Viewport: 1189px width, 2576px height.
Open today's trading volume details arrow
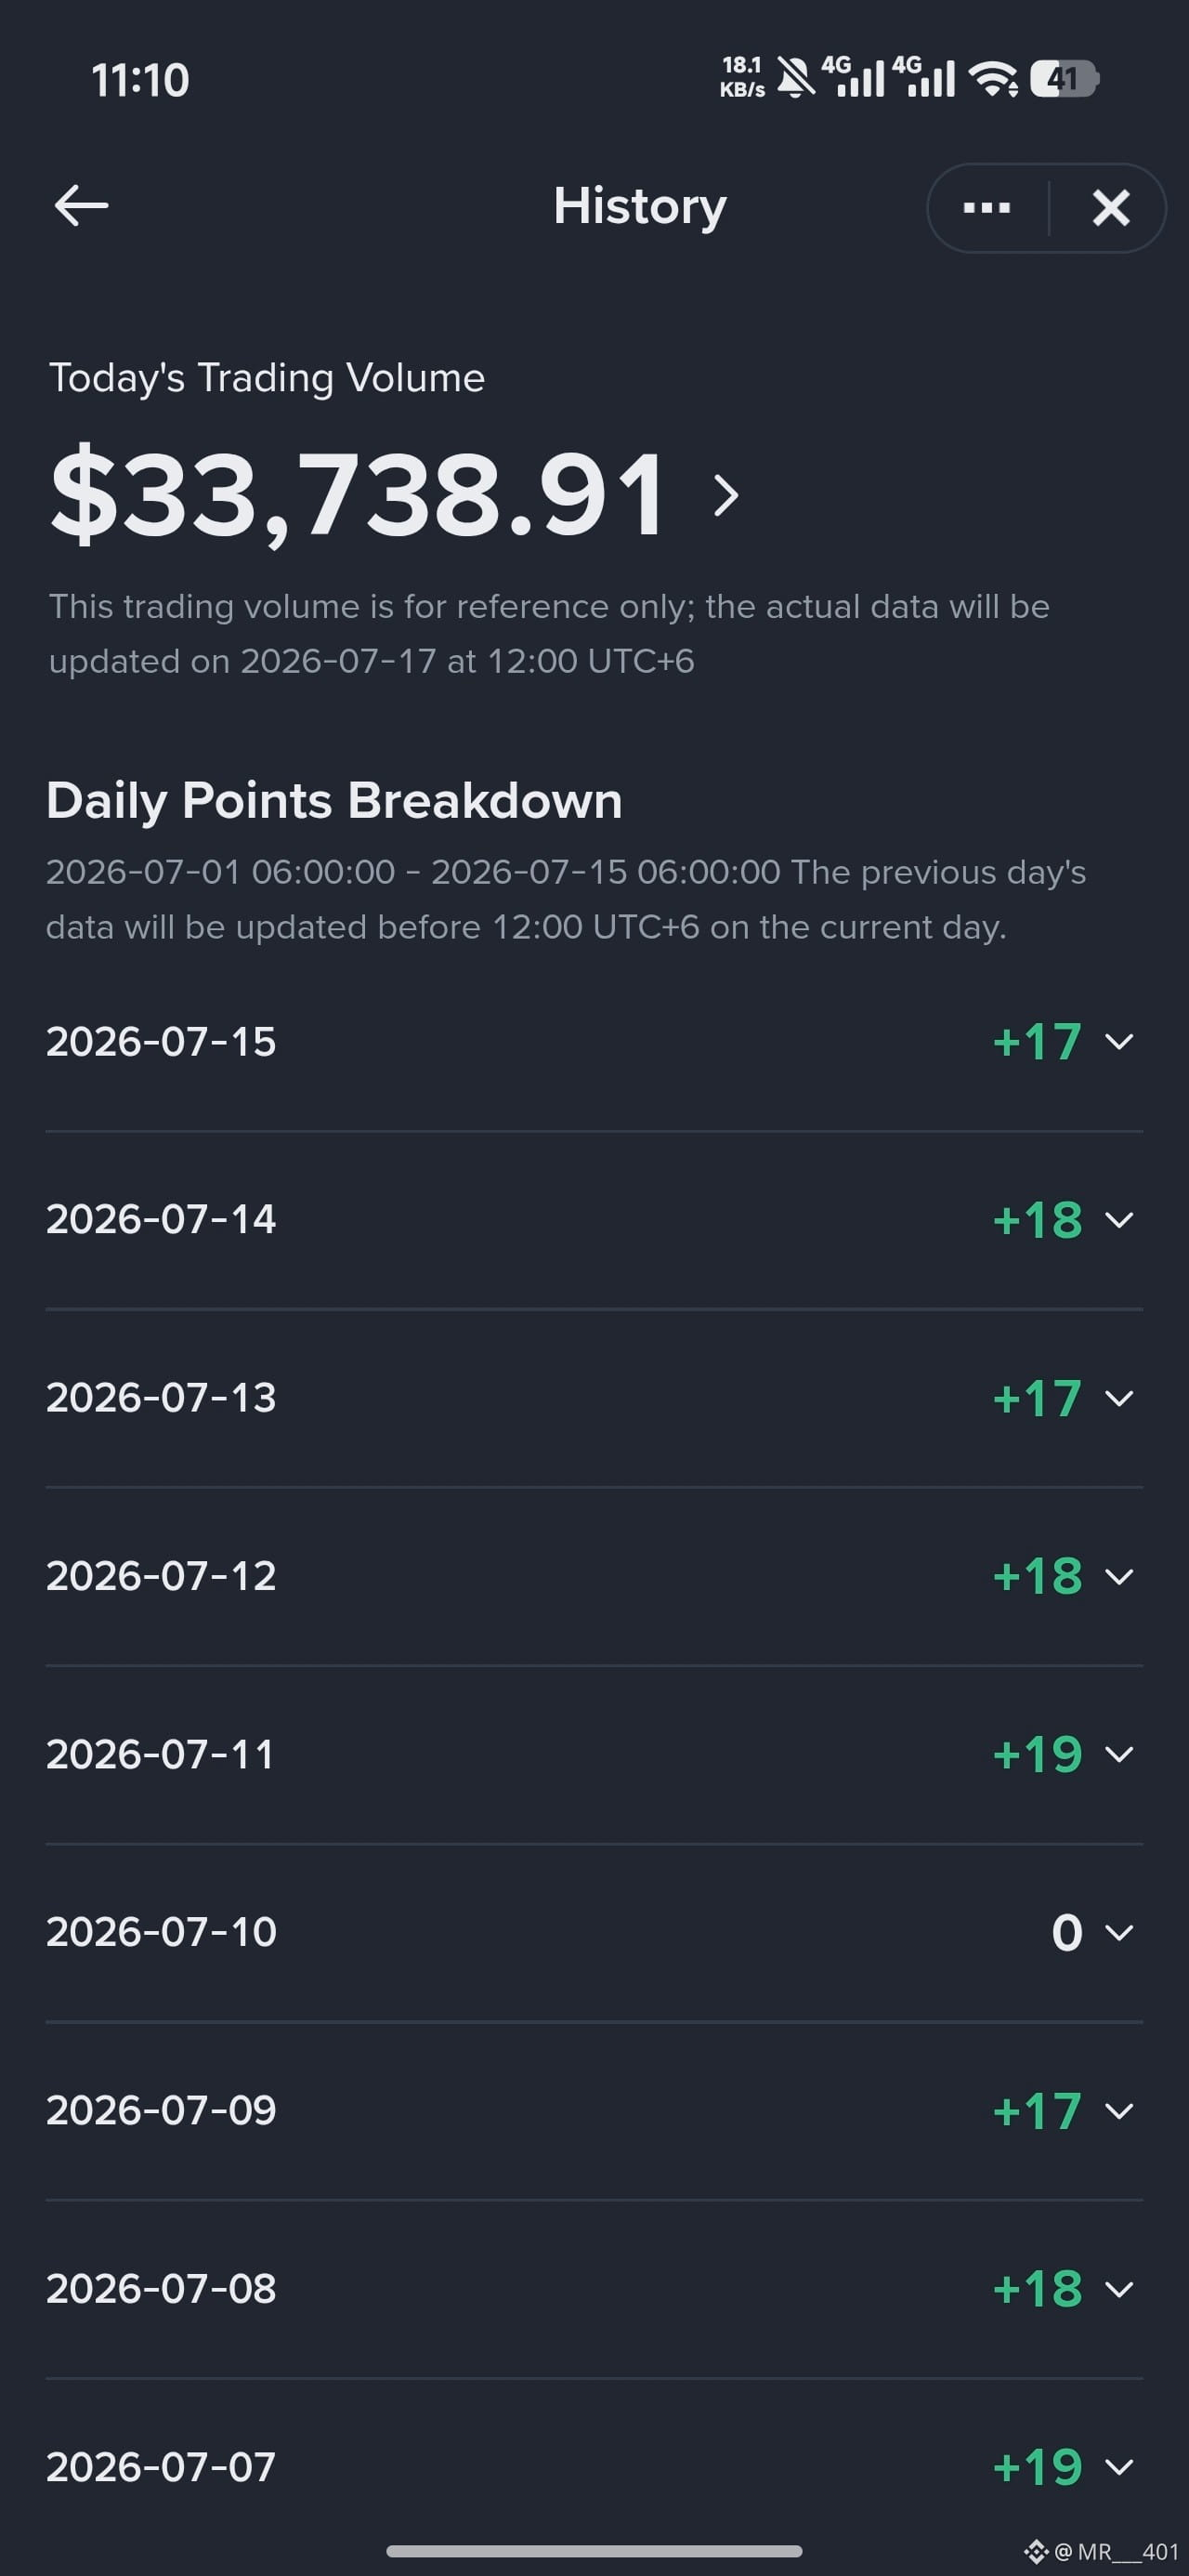(x=727, y=495)
